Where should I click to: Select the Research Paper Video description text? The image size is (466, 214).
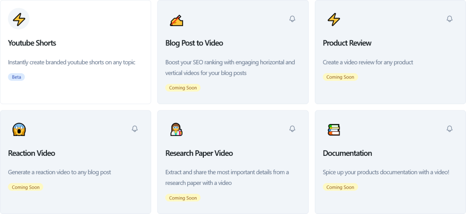click(227, 177)
